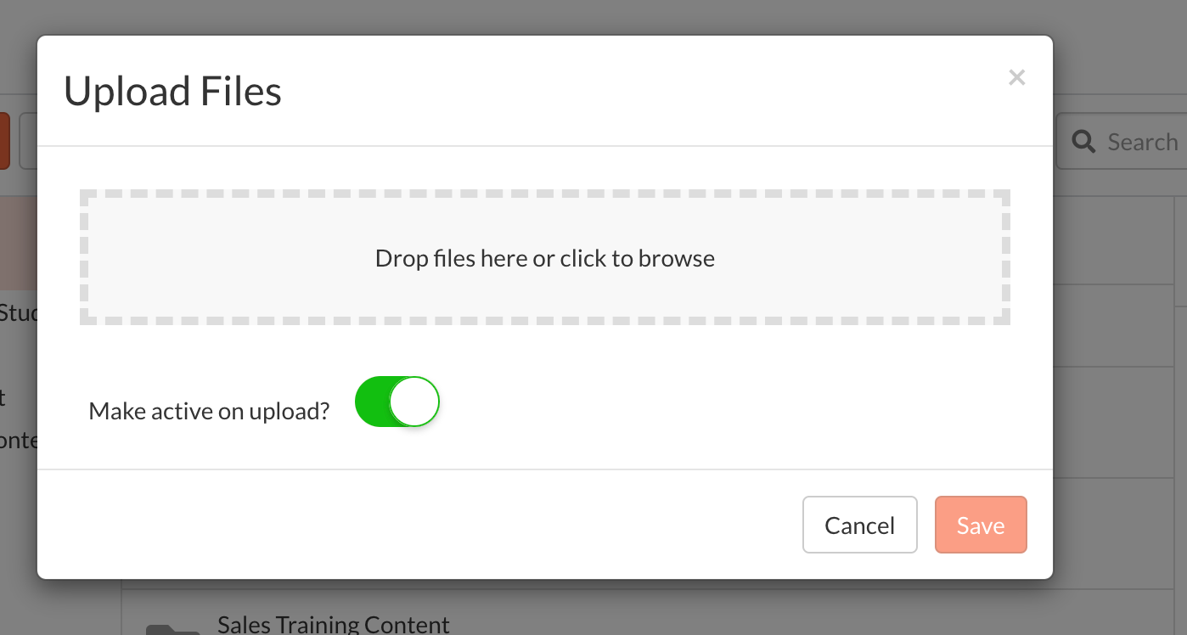Click the Save button
Viewport: 1187px width, 635px height.
tap(981, 525)
